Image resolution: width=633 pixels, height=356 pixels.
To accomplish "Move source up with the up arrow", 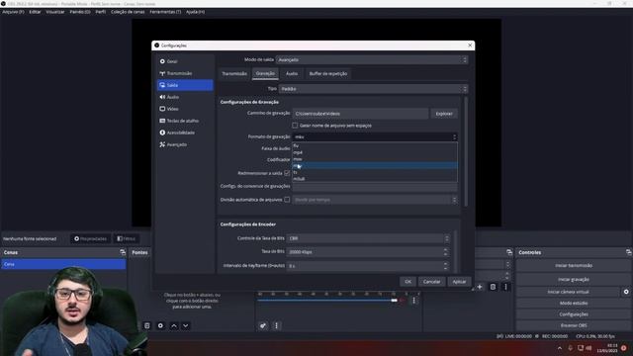I will (174, 325).
